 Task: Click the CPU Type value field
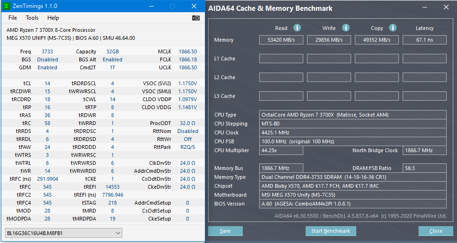click(x=353, y=115)
